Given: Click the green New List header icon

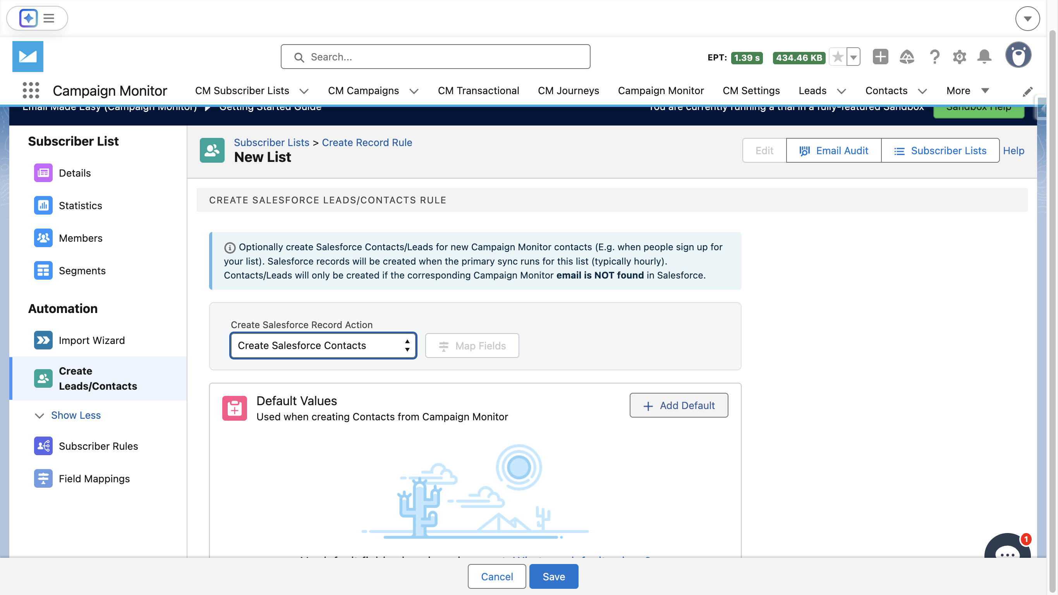Looking at the screenshot, I should (212, 150).
